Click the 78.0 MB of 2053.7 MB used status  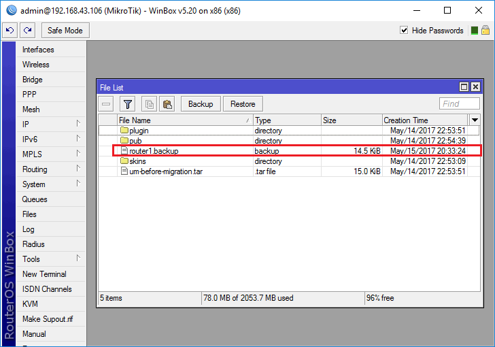[248, 298]
